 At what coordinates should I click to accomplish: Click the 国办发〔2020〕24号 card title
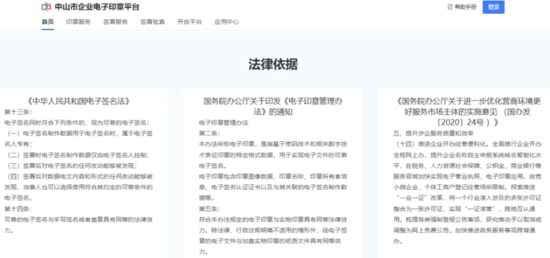(467, 112)
